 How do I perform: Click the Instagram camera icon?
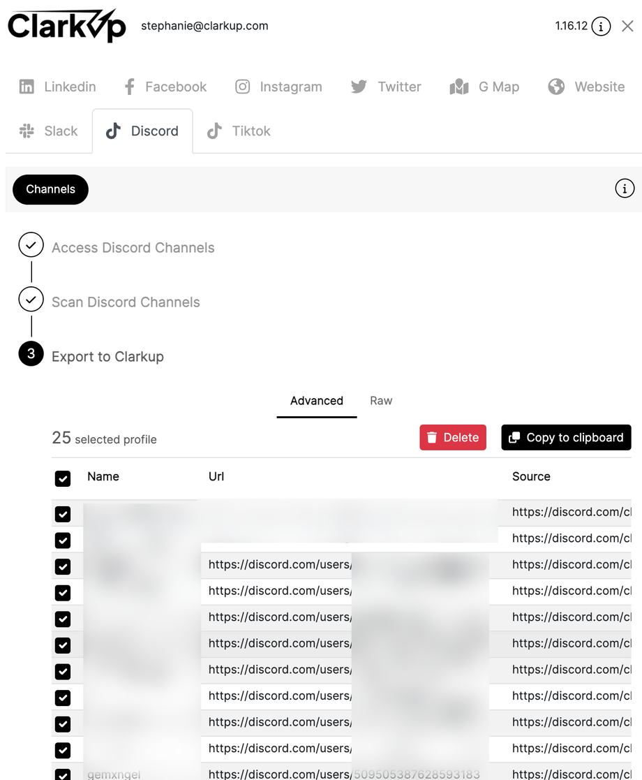point(243,87)
